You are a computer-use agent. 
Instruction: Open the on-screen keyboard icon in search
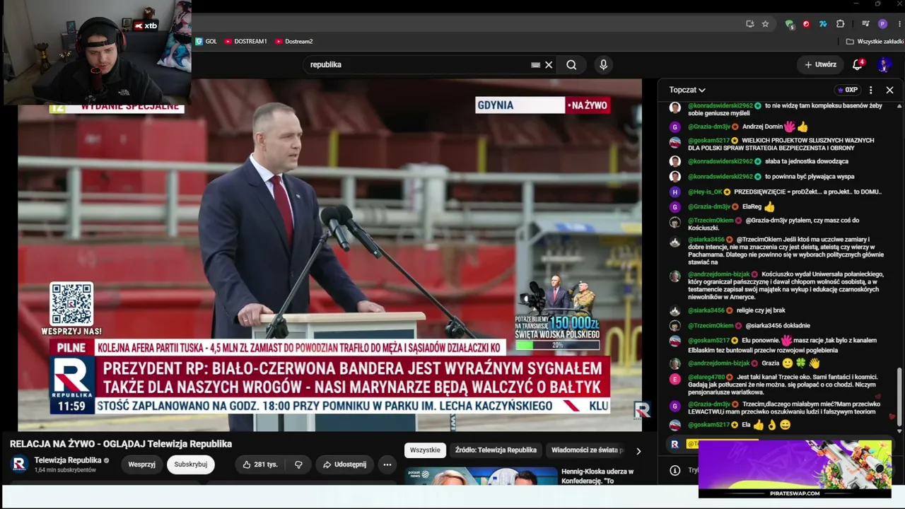[x=536, y=64]
